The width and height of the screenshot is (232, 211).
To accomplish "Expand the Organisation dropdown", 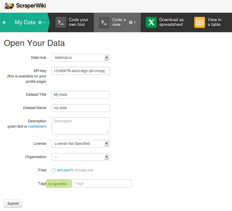I will (81, 157).
